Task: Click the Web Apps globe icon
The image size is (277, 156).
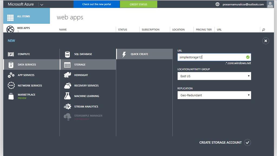Action: [10, 29]
